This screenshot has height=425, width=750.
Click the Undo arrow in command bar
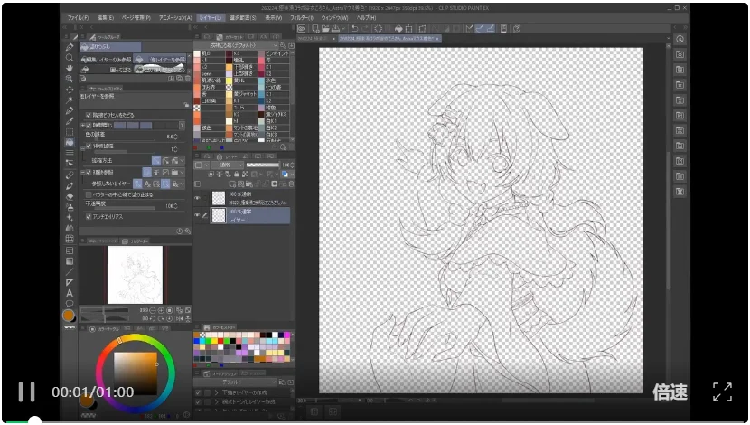tap(354, 28)
